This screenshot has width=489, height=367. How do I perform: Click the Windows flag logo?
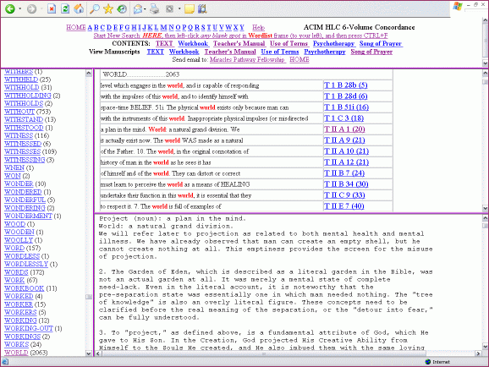pos(458,6)
